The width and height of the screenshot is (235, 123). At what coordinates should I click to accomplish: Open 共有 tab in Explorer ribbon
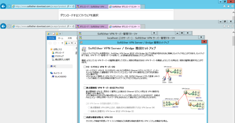pos(70,38)
